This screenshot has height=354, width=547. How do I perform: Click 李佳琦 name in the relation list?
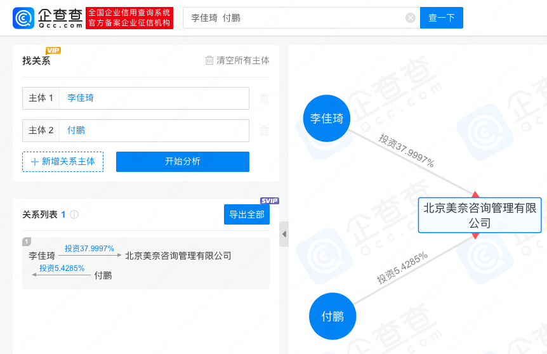tap(42, 256)
